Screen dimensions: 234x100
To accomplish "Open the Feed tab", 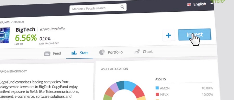I will click(x=53, y=53).
